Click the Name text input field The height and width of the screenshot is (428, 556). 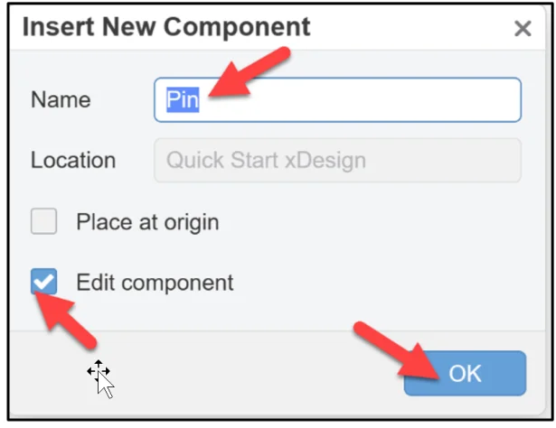[362, 99]
